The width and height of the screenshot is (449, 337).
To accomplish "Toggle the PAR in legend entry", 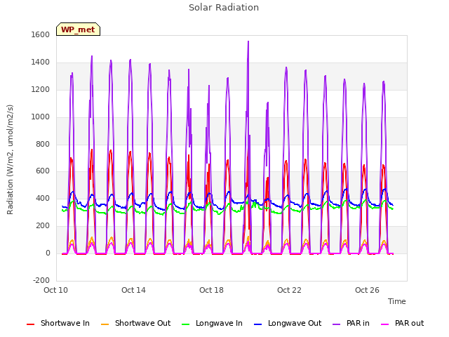I will (351, 323).
